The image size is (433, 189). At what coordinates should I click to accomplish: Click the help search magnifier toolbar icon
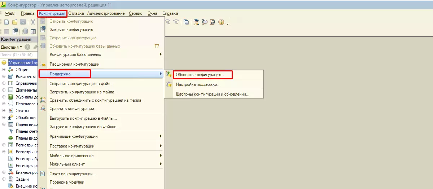pyautogui.click(x=205, y=22)
